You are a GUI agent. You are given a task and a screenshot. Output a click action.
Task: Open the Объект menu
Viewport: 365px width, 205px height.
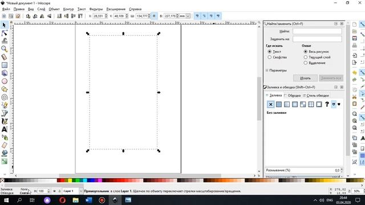(x=54, y=9)
